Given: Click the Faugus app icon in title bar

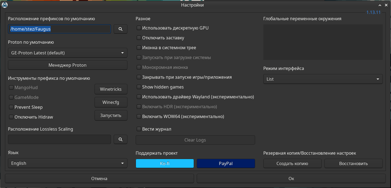Looking at the screenshot, I should pyautogui.click(x=4, y=5).
